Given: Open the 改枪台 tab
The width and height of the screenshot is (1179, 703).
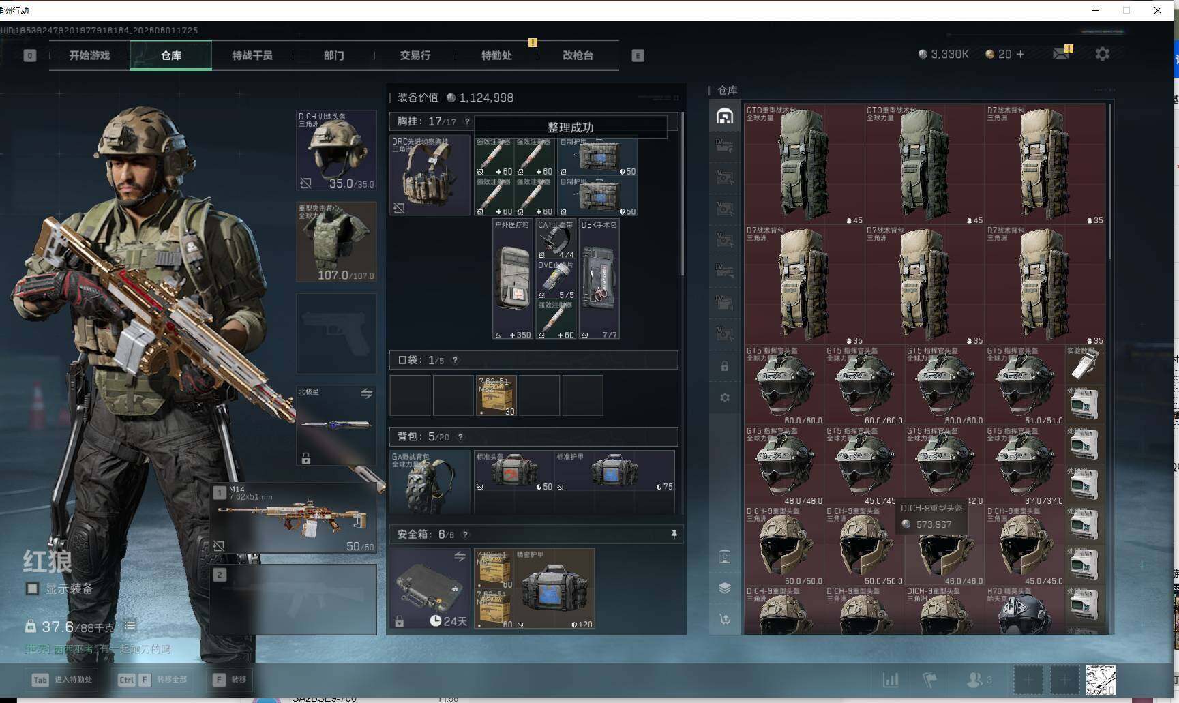Looking at the screenshot, I should coord(578,55).
